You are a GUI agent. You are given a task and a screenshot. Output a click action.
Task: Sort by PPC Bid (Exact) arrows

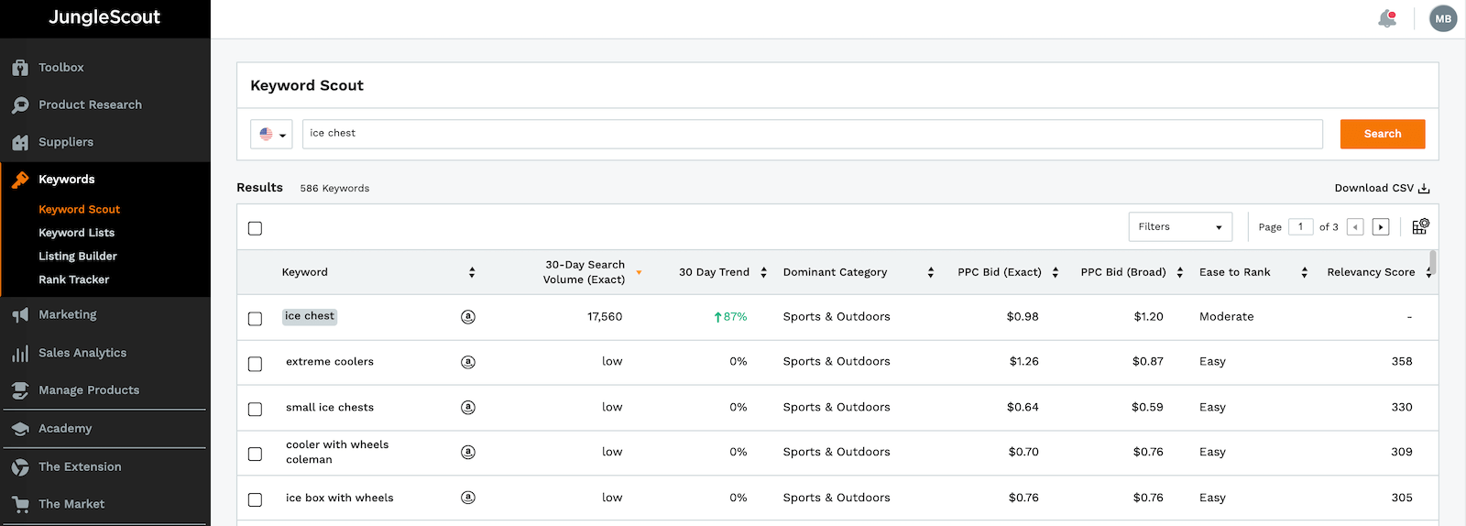[1056, 272]
